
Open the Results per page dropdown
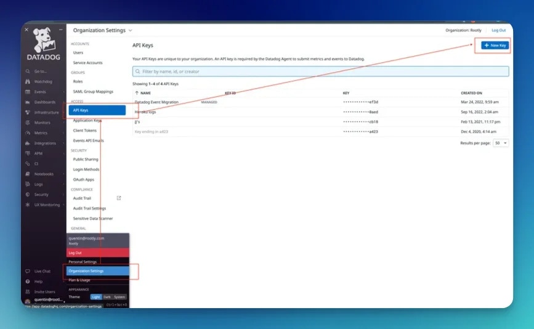click(501, 143)
